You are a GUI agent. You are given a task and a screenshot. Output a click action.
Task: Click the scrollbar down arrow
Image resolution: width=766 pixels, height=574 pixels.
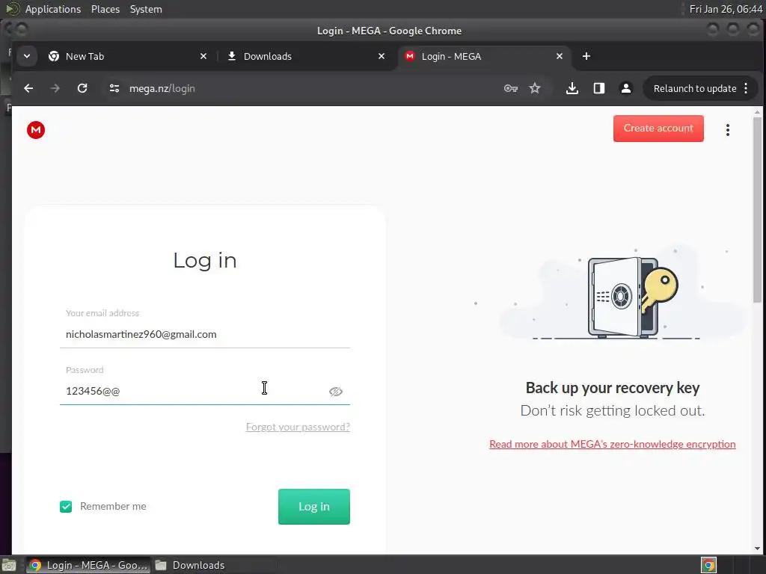[757, 549]
